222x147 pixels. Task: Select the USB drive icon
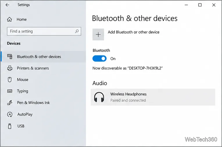(10, 126)
